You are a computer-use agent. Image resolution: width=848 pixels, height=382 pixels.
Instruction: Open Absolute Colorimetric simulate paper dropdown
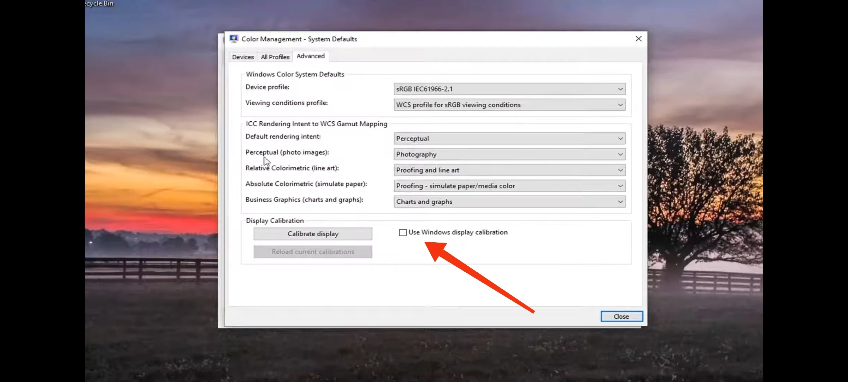pyautogui.click(x=509, y=186)
